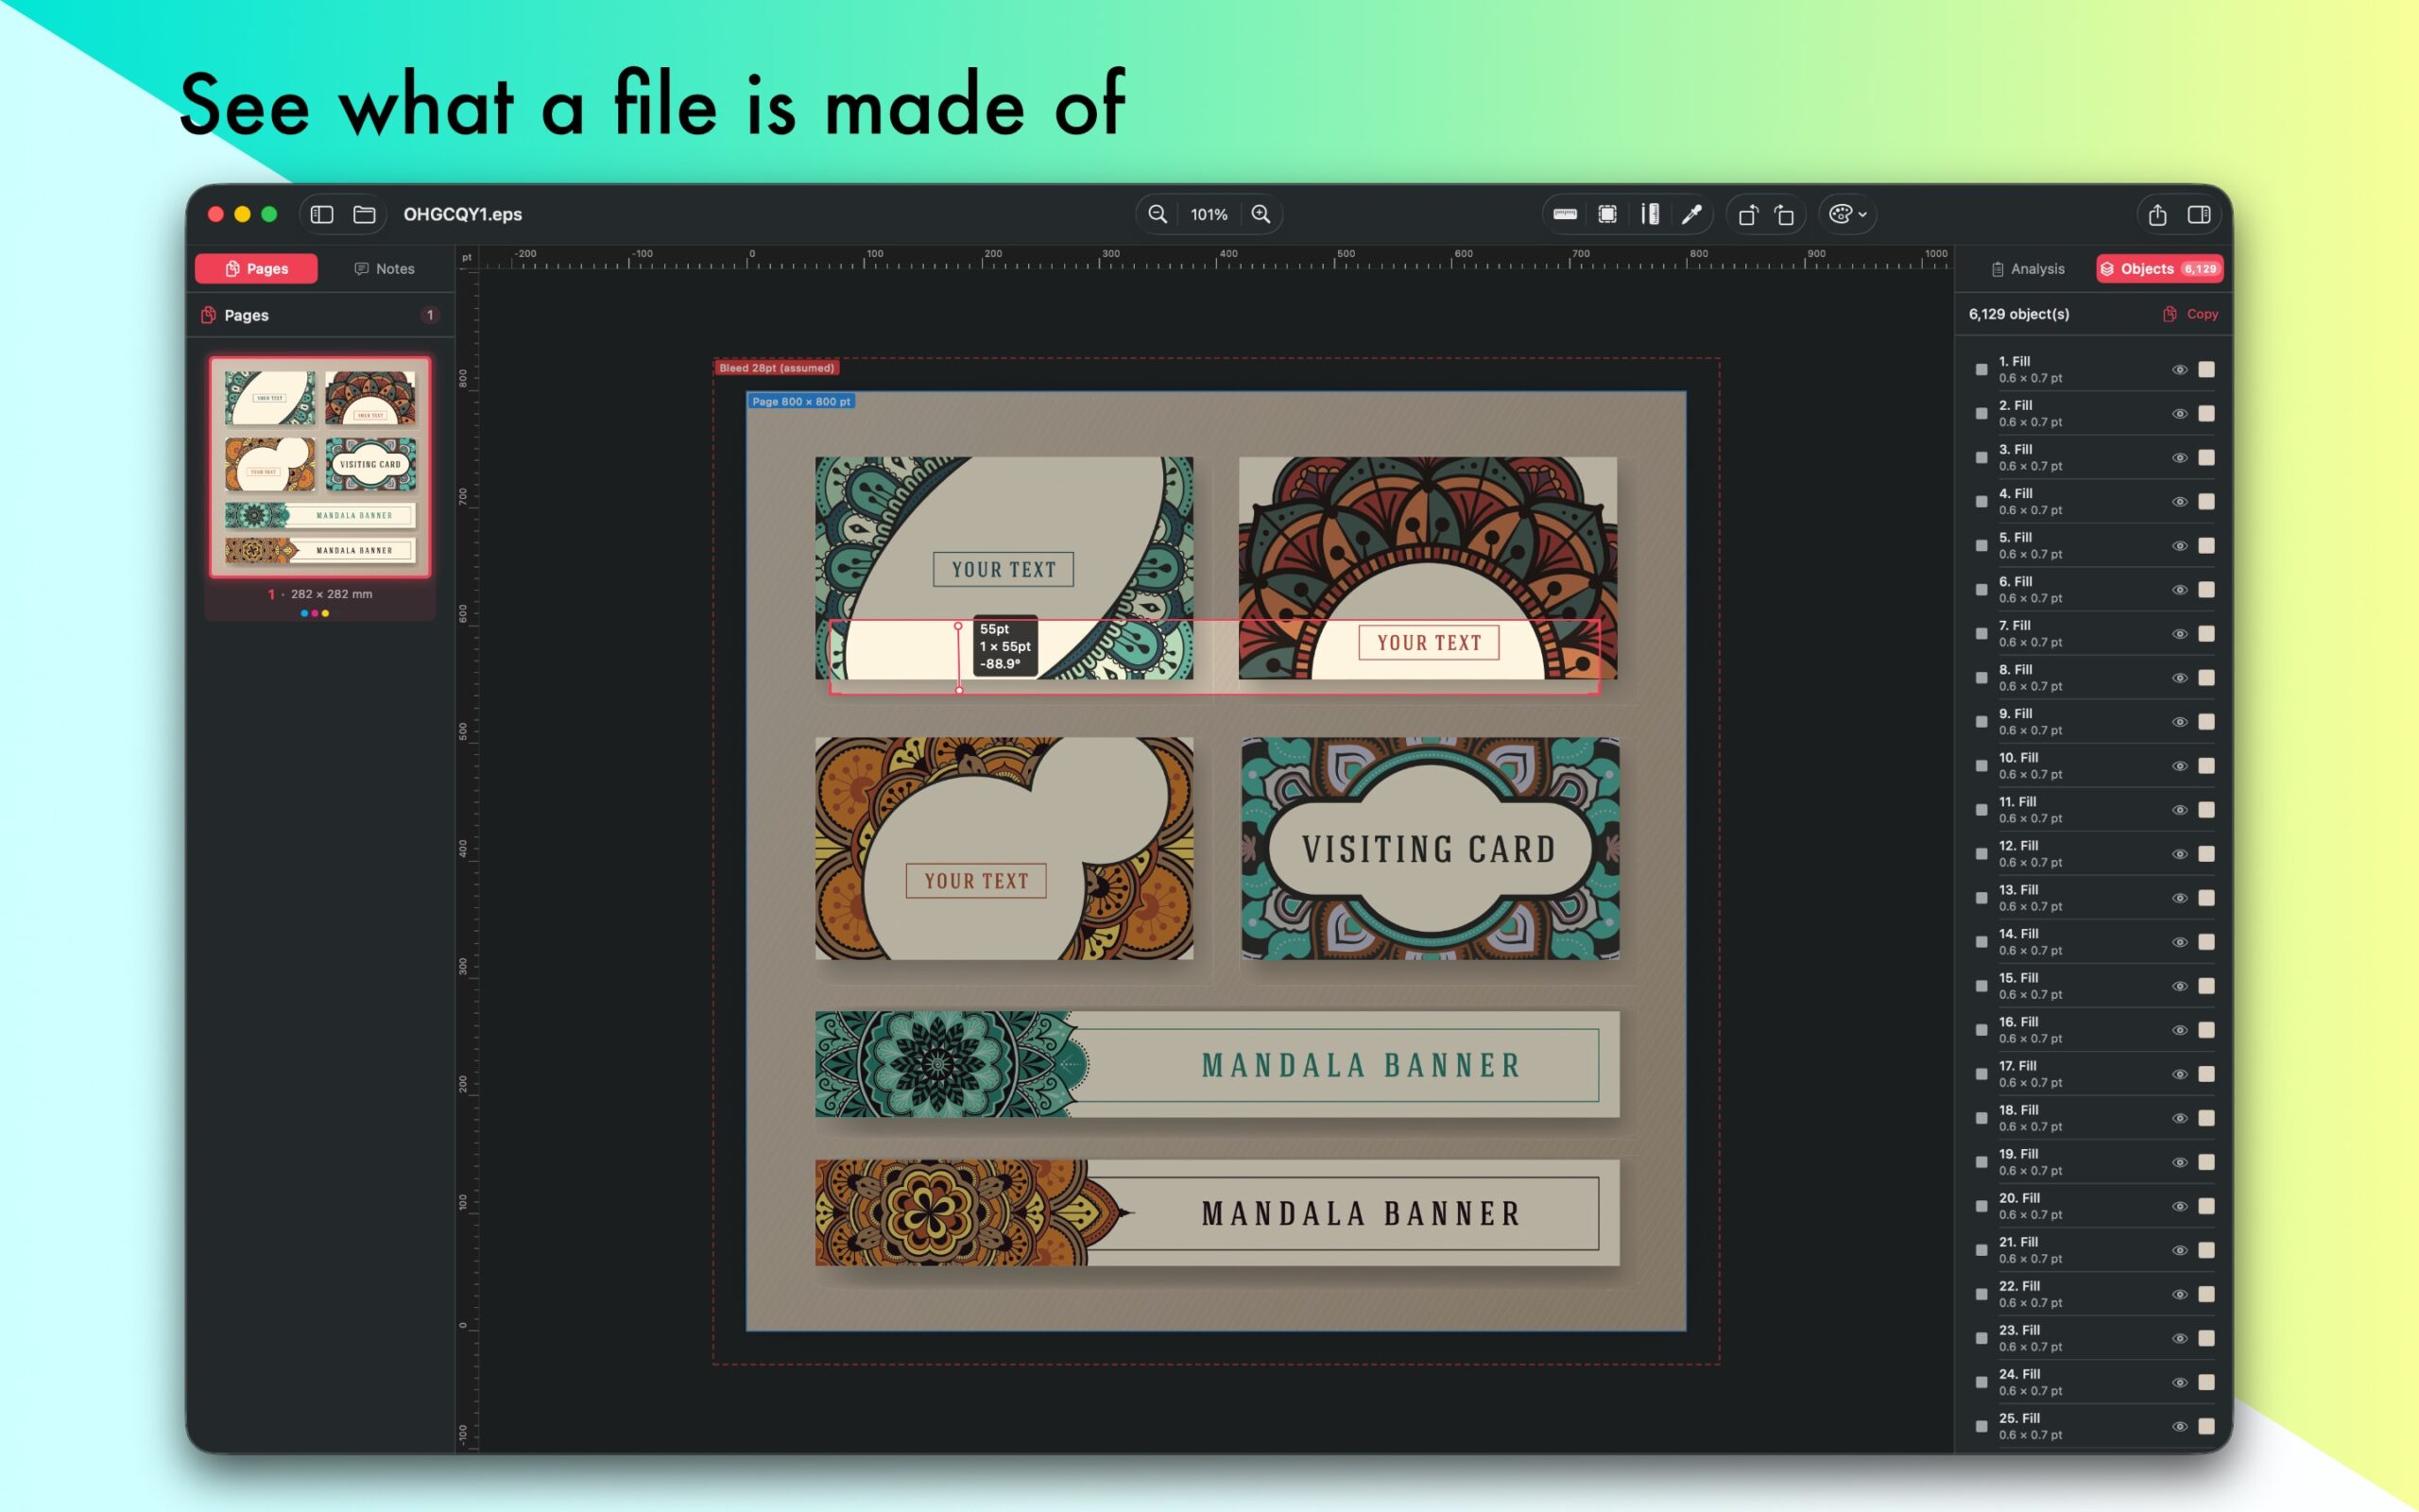This screenshot has height=1512, width=2419.
Task: Select the pencil and ruler guides tool
Action: (1649, 214)
